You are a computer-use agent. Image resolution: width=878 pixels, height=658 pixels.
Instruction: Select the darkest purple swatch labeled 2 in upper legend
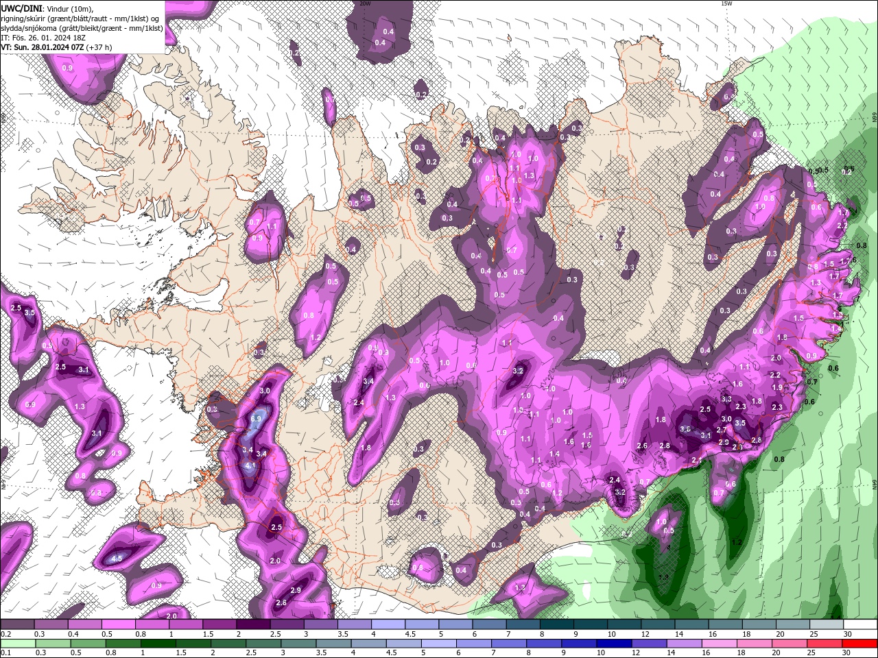click(x=252, y=624)
